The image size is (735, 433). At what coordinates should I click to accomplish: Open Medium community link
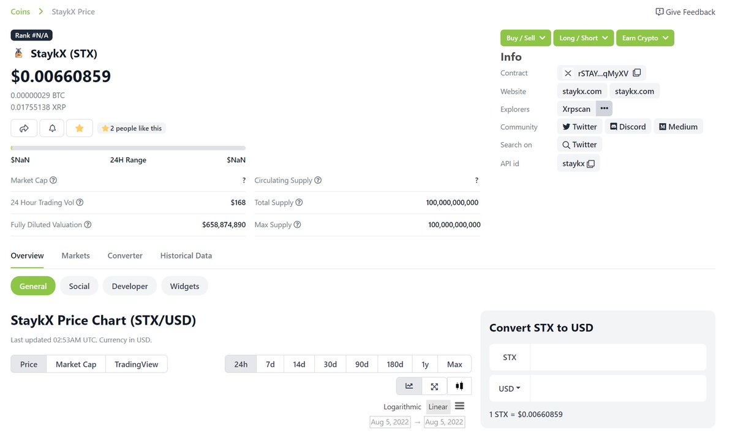click(678, 127)
